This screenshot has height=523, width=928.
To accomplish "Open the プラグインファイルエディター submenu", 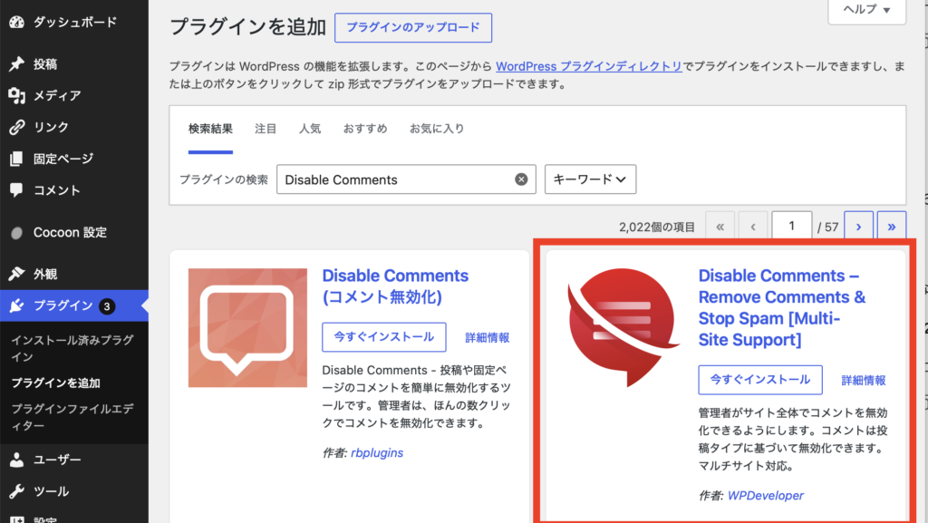I will click(x=72, y=417).
